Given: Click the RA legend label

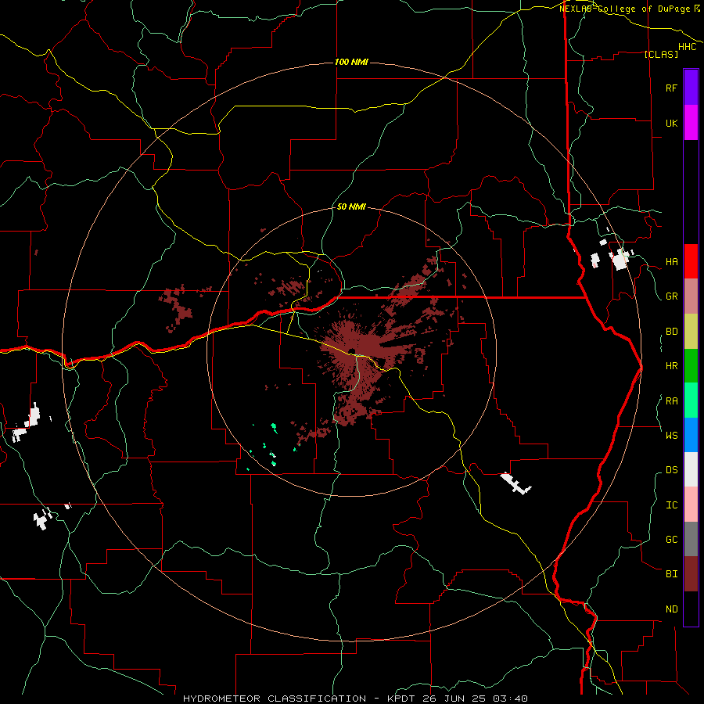Looking at the screenshot, I should 671,401.
